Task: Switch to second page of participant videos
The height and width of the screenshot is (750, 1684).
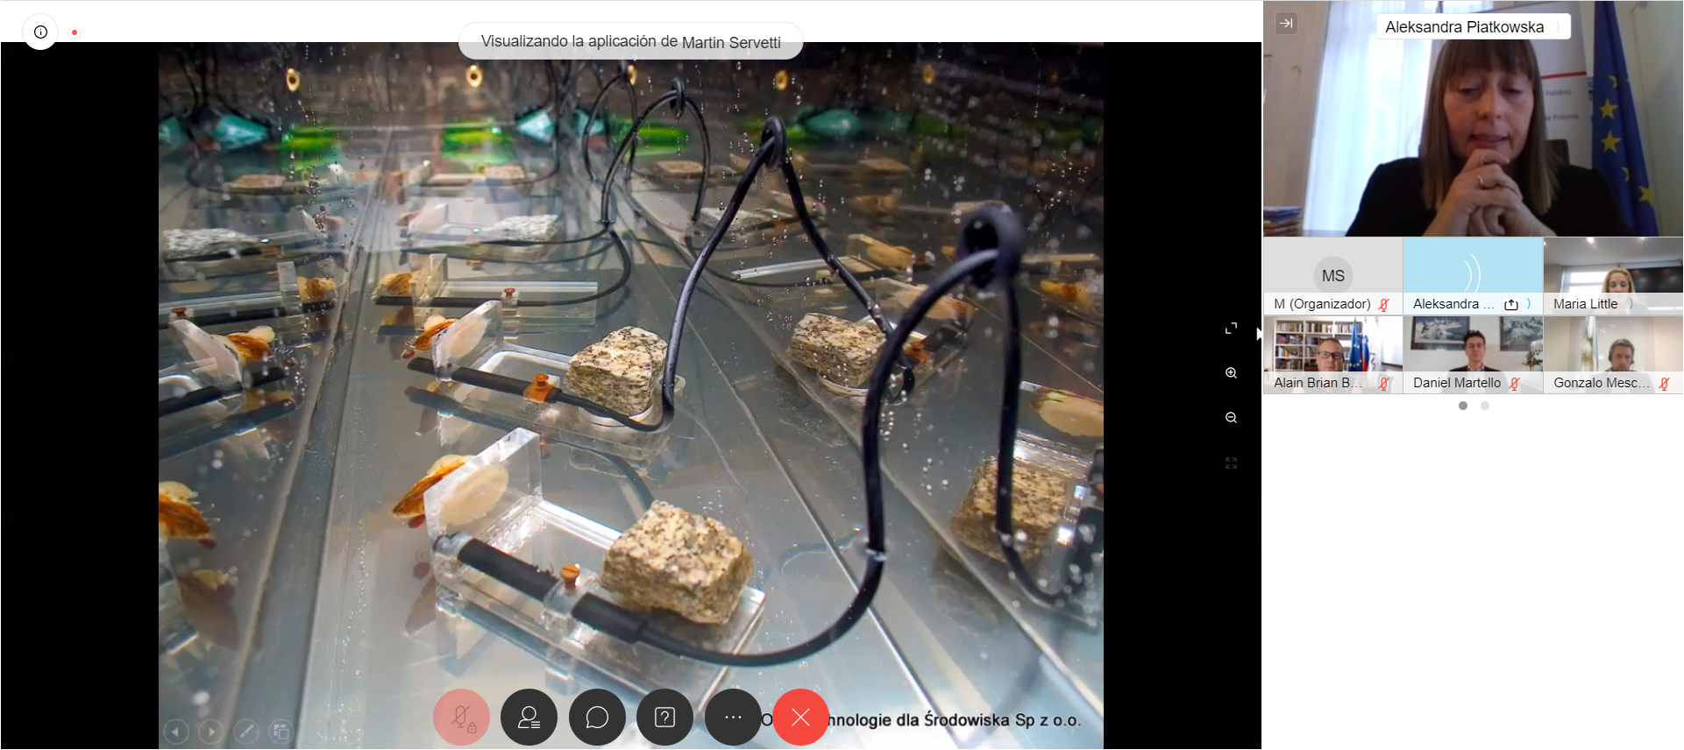Action: click(1485, 406)
